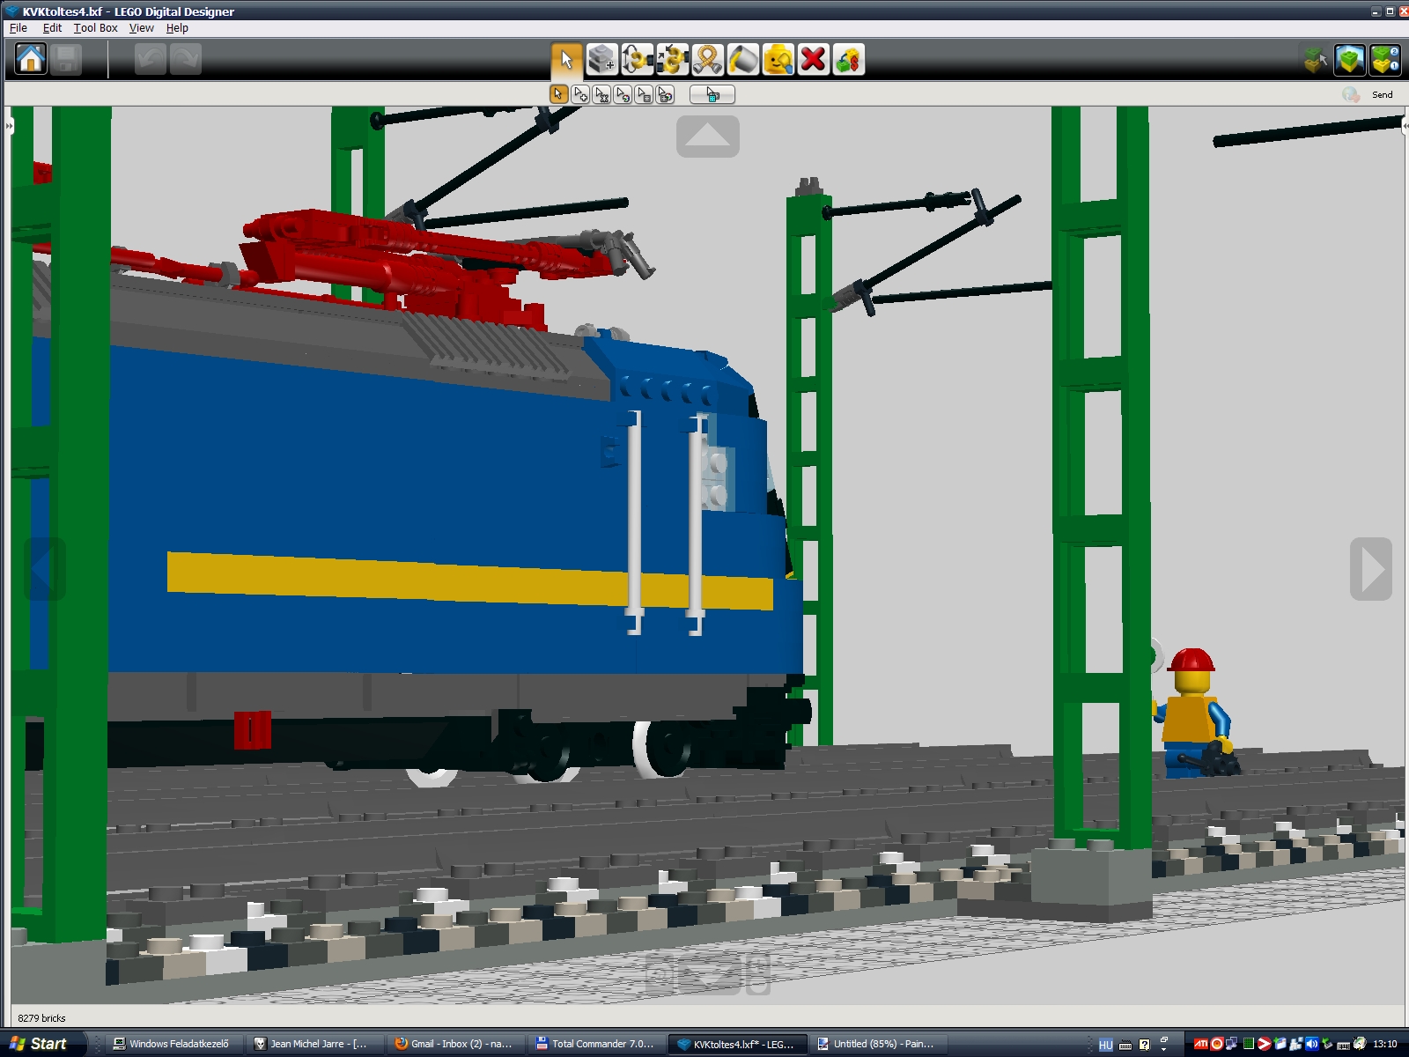Open the File menu
The width and height of the screenshot is (1409, 1057).
pos(18,28)
